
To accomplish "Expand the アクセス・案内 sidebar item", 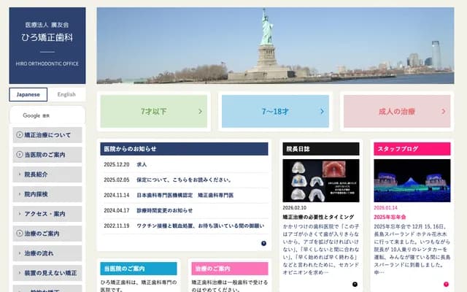I will [x=47, y=214].
